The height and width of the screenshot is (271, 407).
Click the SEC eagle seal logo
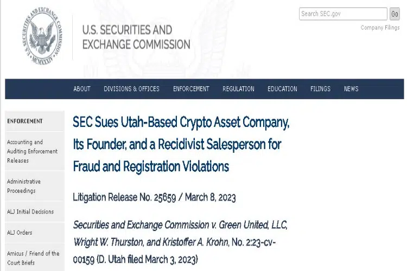coord(42,36)
